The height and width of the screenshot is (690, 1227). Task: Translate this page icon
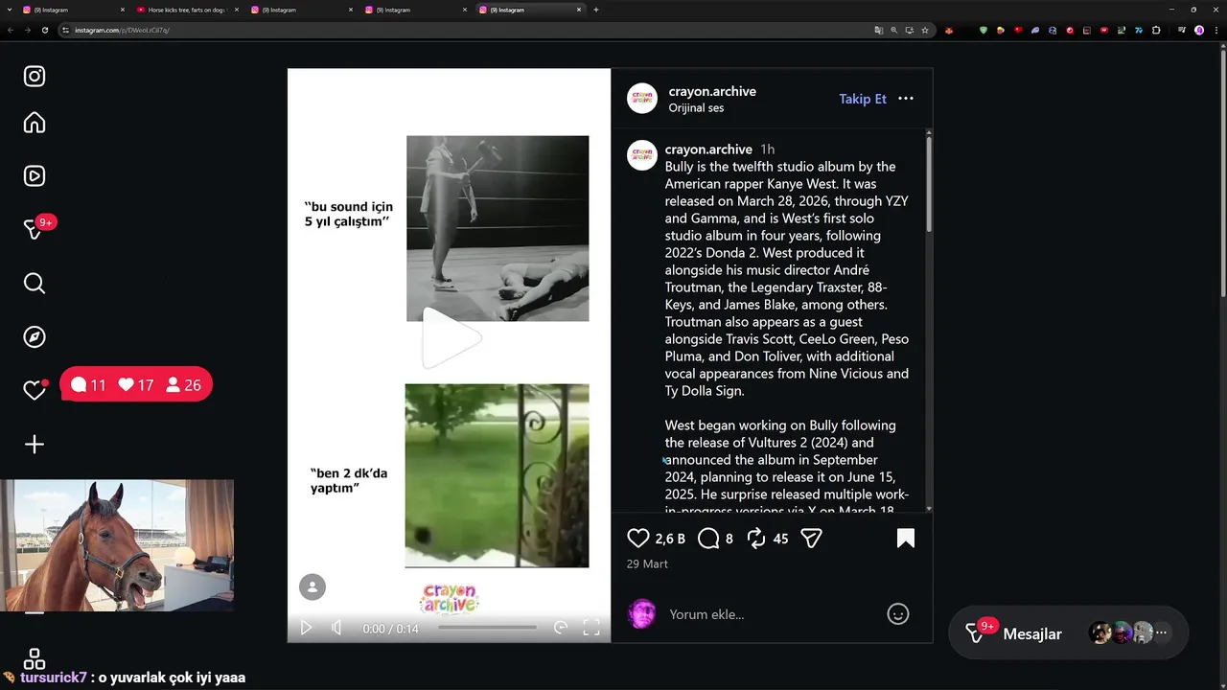point(878,30)
